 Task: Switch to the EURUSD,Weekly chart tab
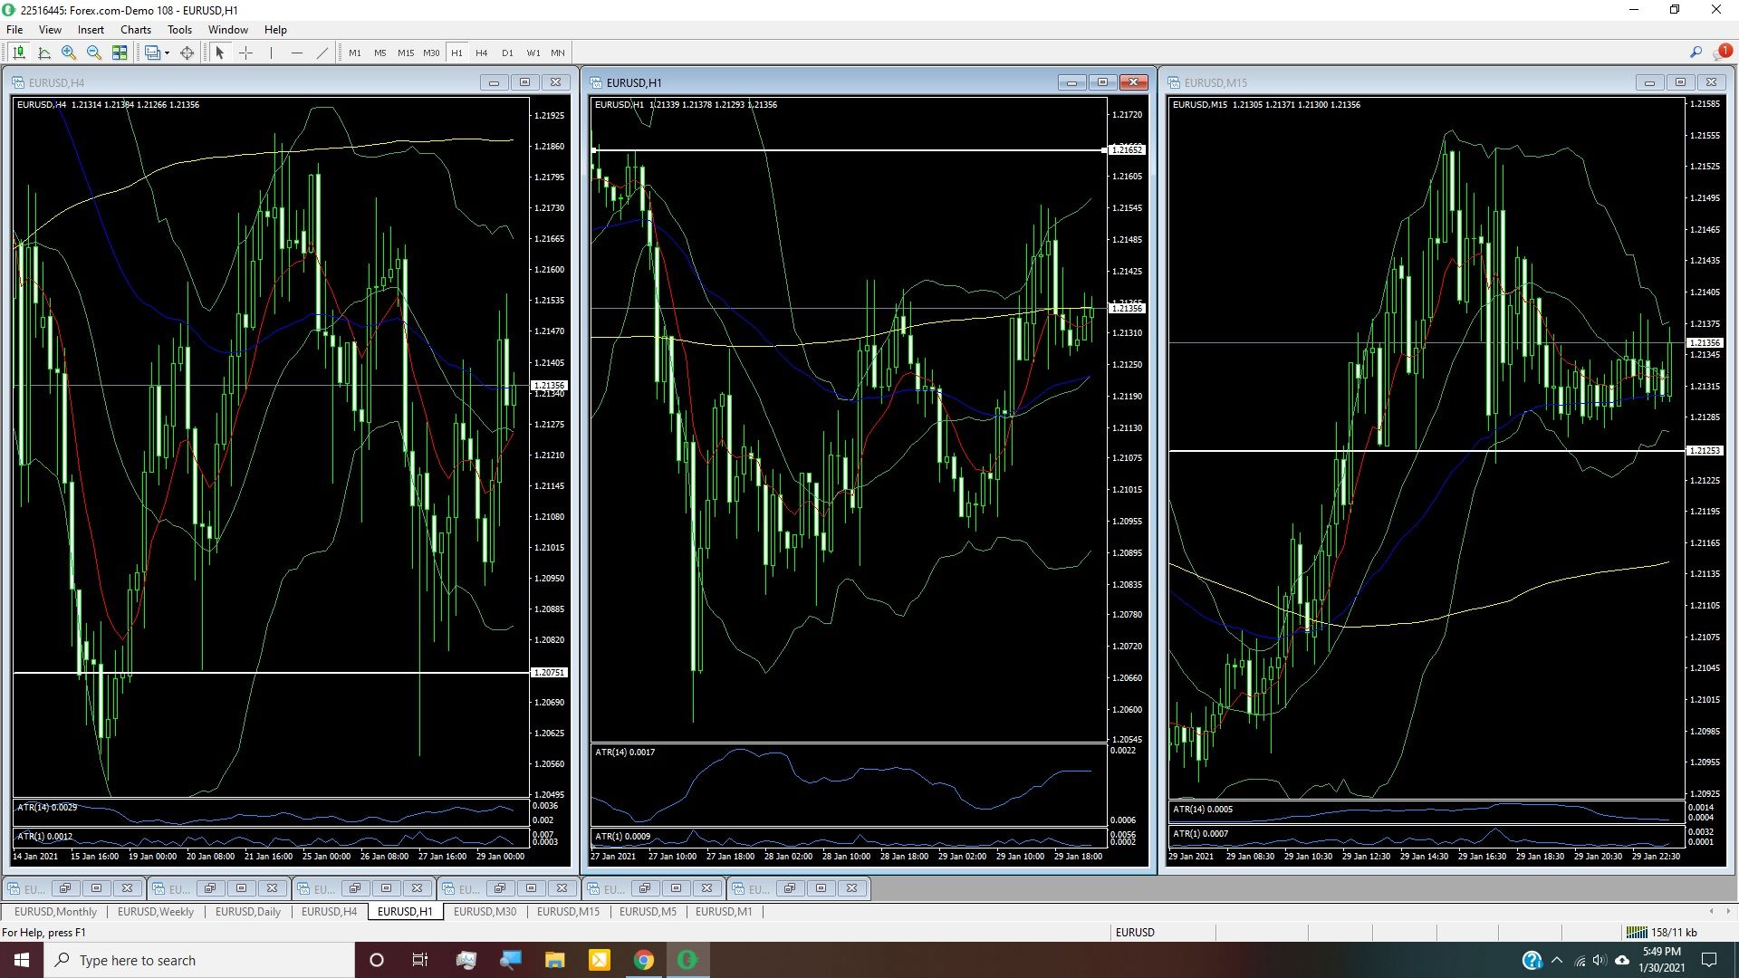(156, 912)
